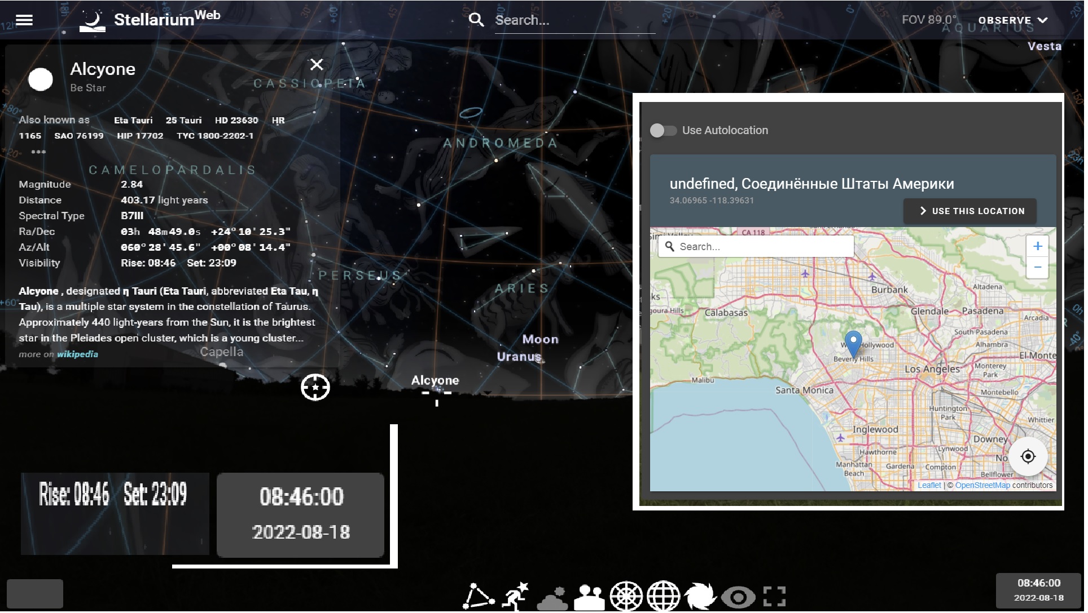Open the hamburger side menu
This screenshot has height=613, width=1088.
tap(24, 20)
